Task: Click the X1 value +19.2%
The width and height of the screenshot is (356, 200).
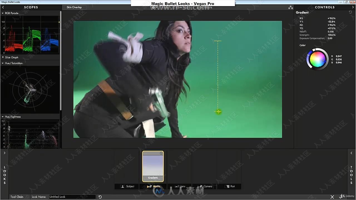Action: tap(331, 18)
